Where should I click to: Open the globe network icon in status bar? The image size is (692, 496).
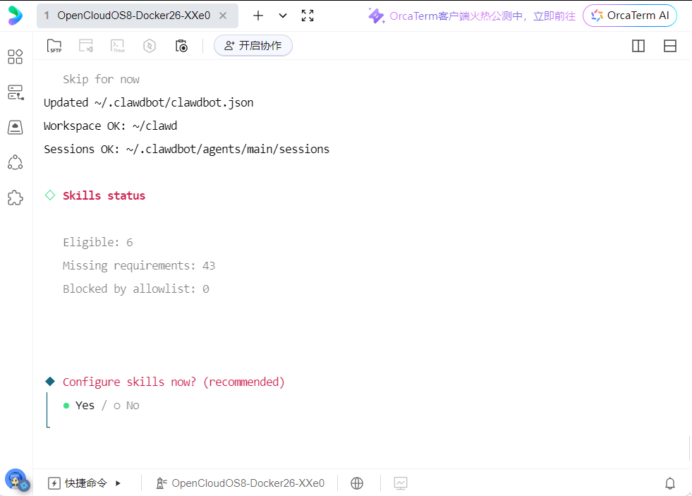(357, 483)
